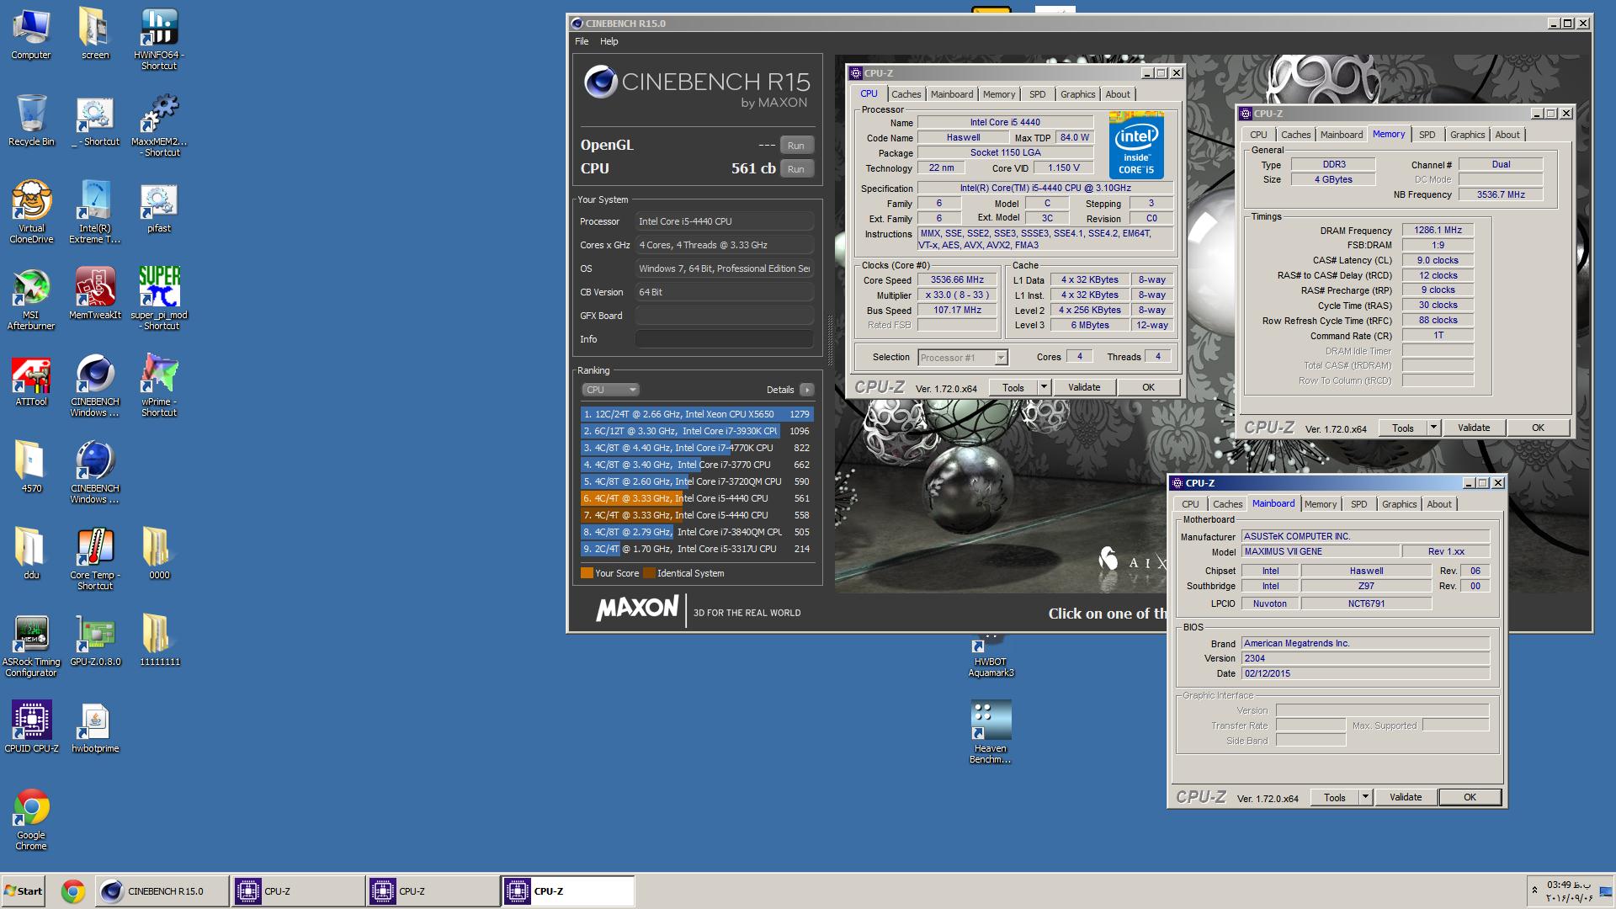The height and width of the screenshot is (909, 1616).
Task: Switch to CINEBENCH R15.0 taskbar button
Action: pyautogui.click(x=161, y=891)
